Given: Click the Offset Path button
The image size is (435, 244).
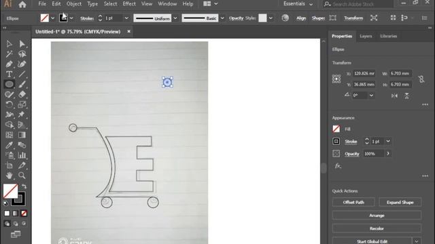Looking at the screenshot, I should pyautogui.click(x=353, y=202).
